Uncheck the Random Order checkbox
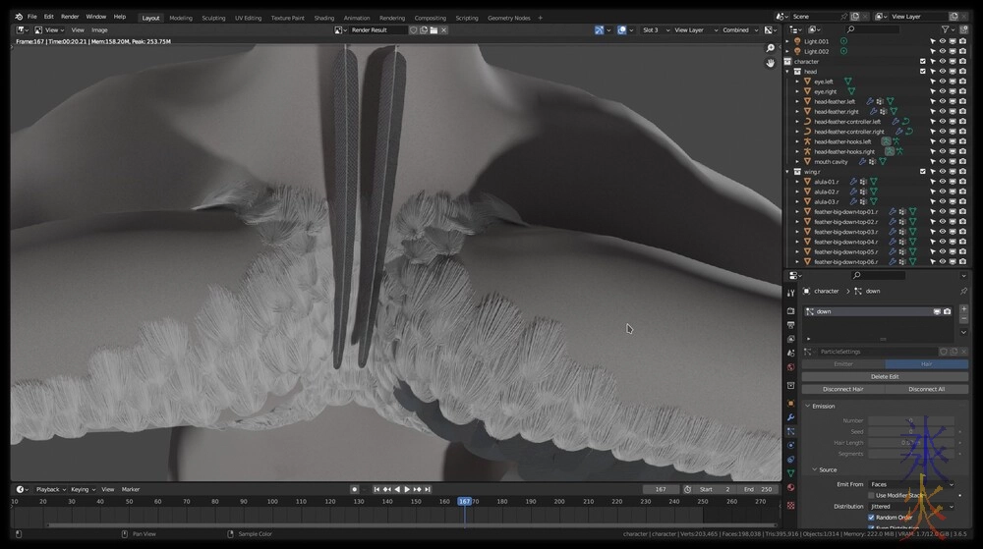Screen dimensions: 983x549 871,517
